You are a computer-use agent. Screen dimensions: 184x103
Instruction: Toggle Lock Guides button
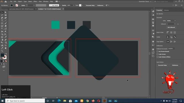[171, 37]
